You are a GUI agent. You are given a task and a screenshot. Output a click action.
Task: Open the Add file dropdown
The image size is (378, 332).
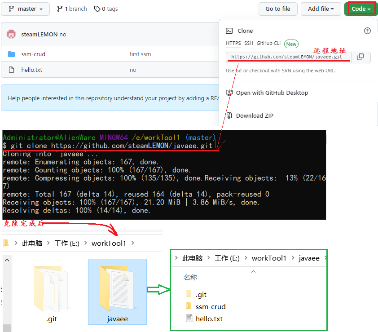(x=321, y=9)
